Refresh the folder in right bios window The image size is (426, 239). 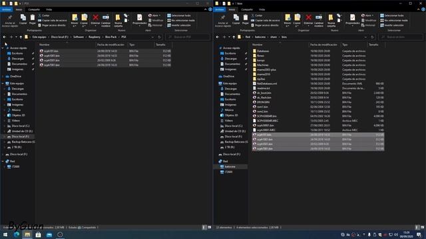click(x=372, y=37)
